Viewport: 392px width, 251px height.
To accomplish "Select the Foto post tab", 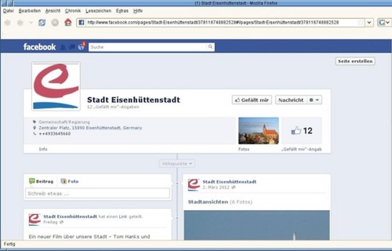I will click(x=70, y=181).
